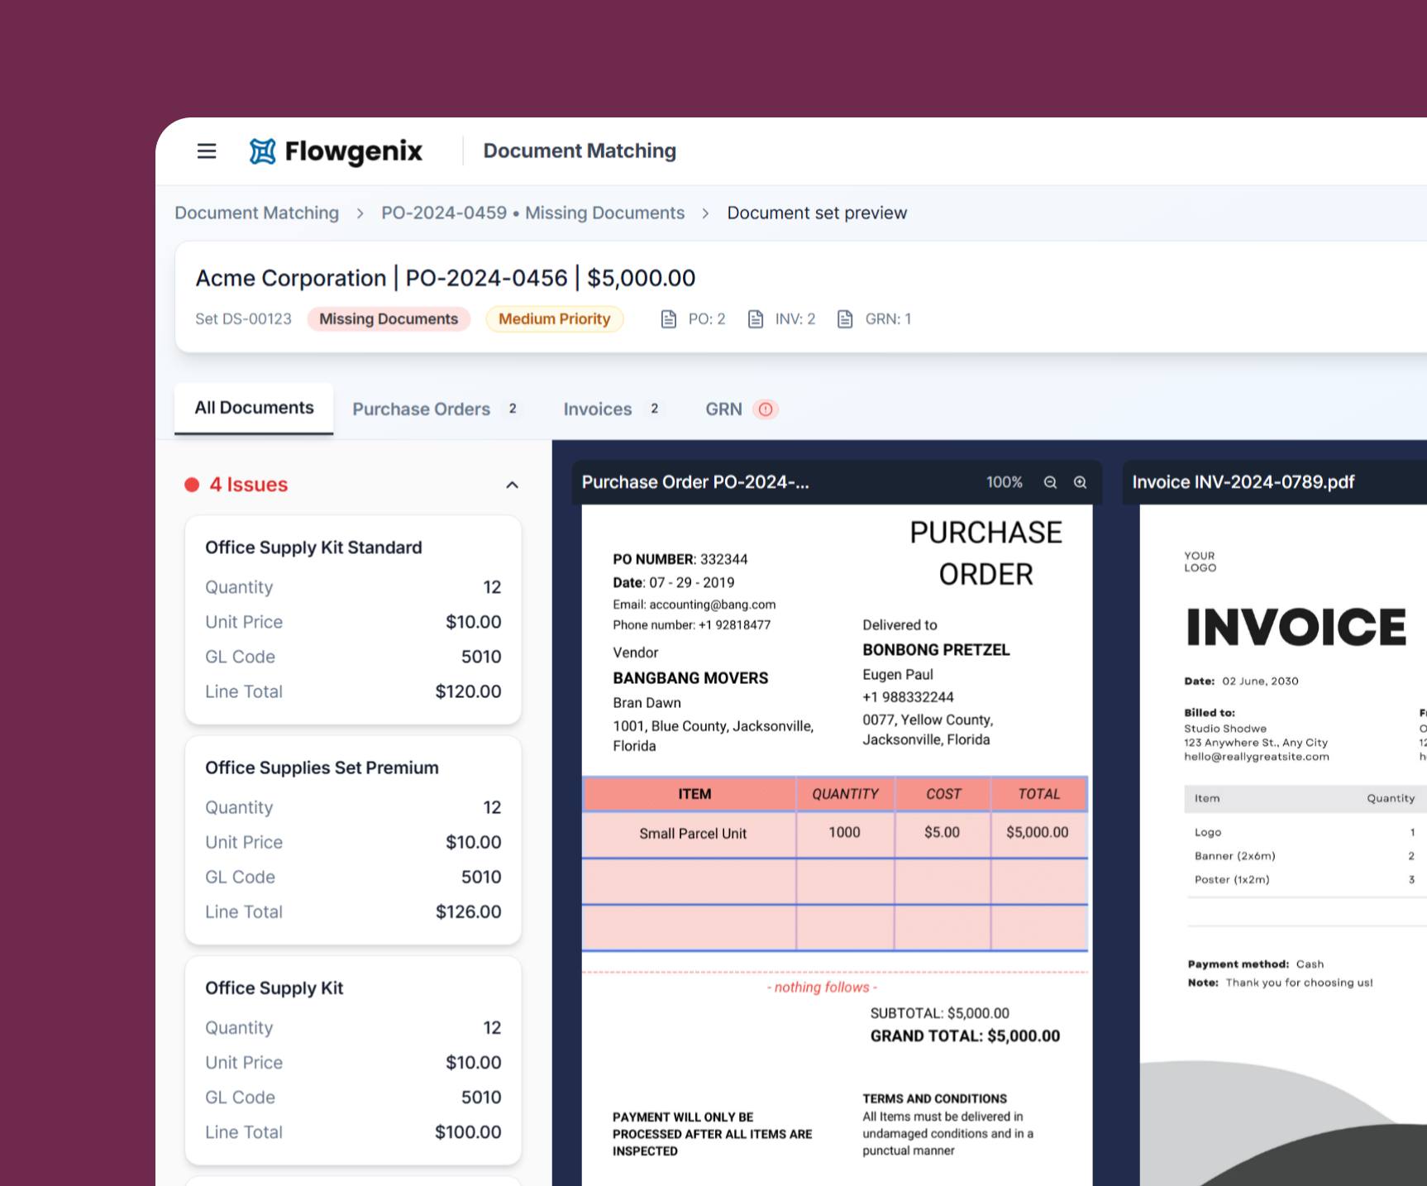Open PO-2024-0459 Missing Documents breadcrumb
Viewport: 1427px width, 1186px height.
click(532, 213)
